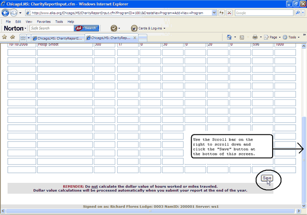
Task: Click the Favorites star icon
Action: click(5, 37)
